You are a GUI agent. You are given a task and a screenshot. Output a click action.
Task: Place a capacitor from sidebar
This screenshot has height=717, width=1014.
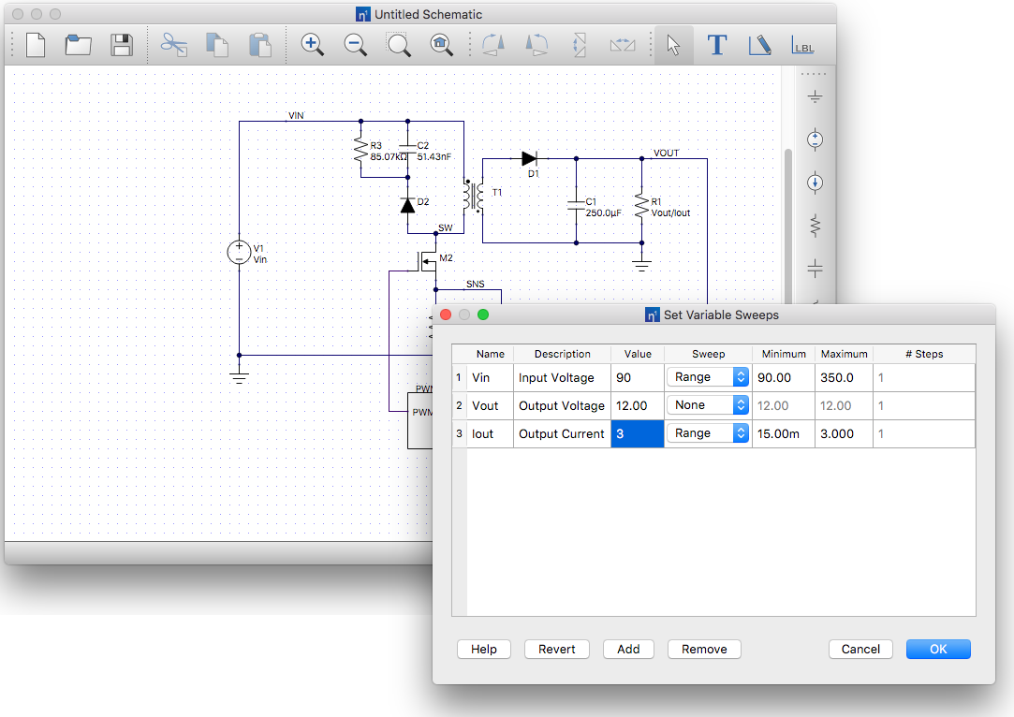pyautogui.click(x=815, y=269)
